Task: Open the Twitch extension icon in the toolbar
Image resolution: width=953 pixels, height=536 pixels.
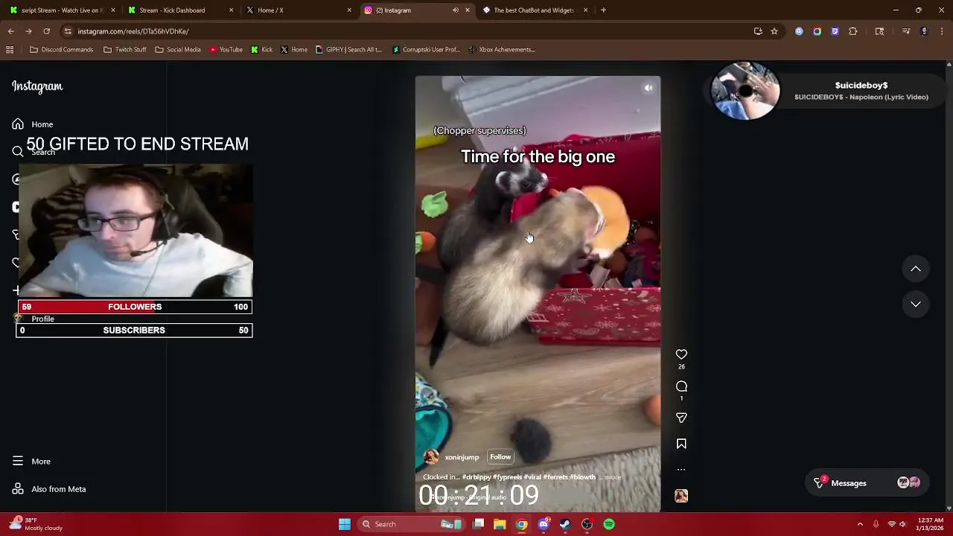Action: 835,31
